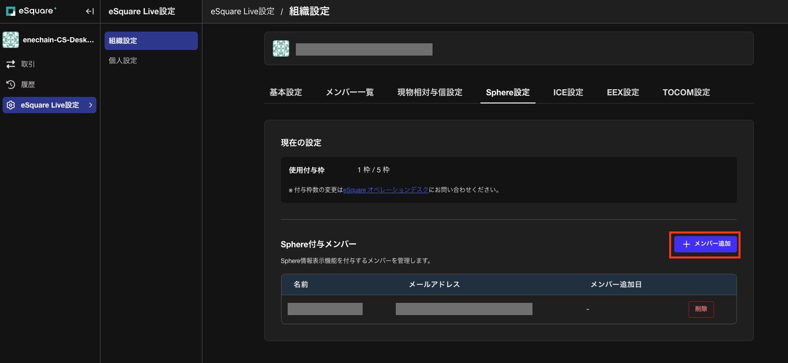Click the eSquare Live設定 breadcrumb
Viewport: 788px width, 363px height.
point(242,11)
